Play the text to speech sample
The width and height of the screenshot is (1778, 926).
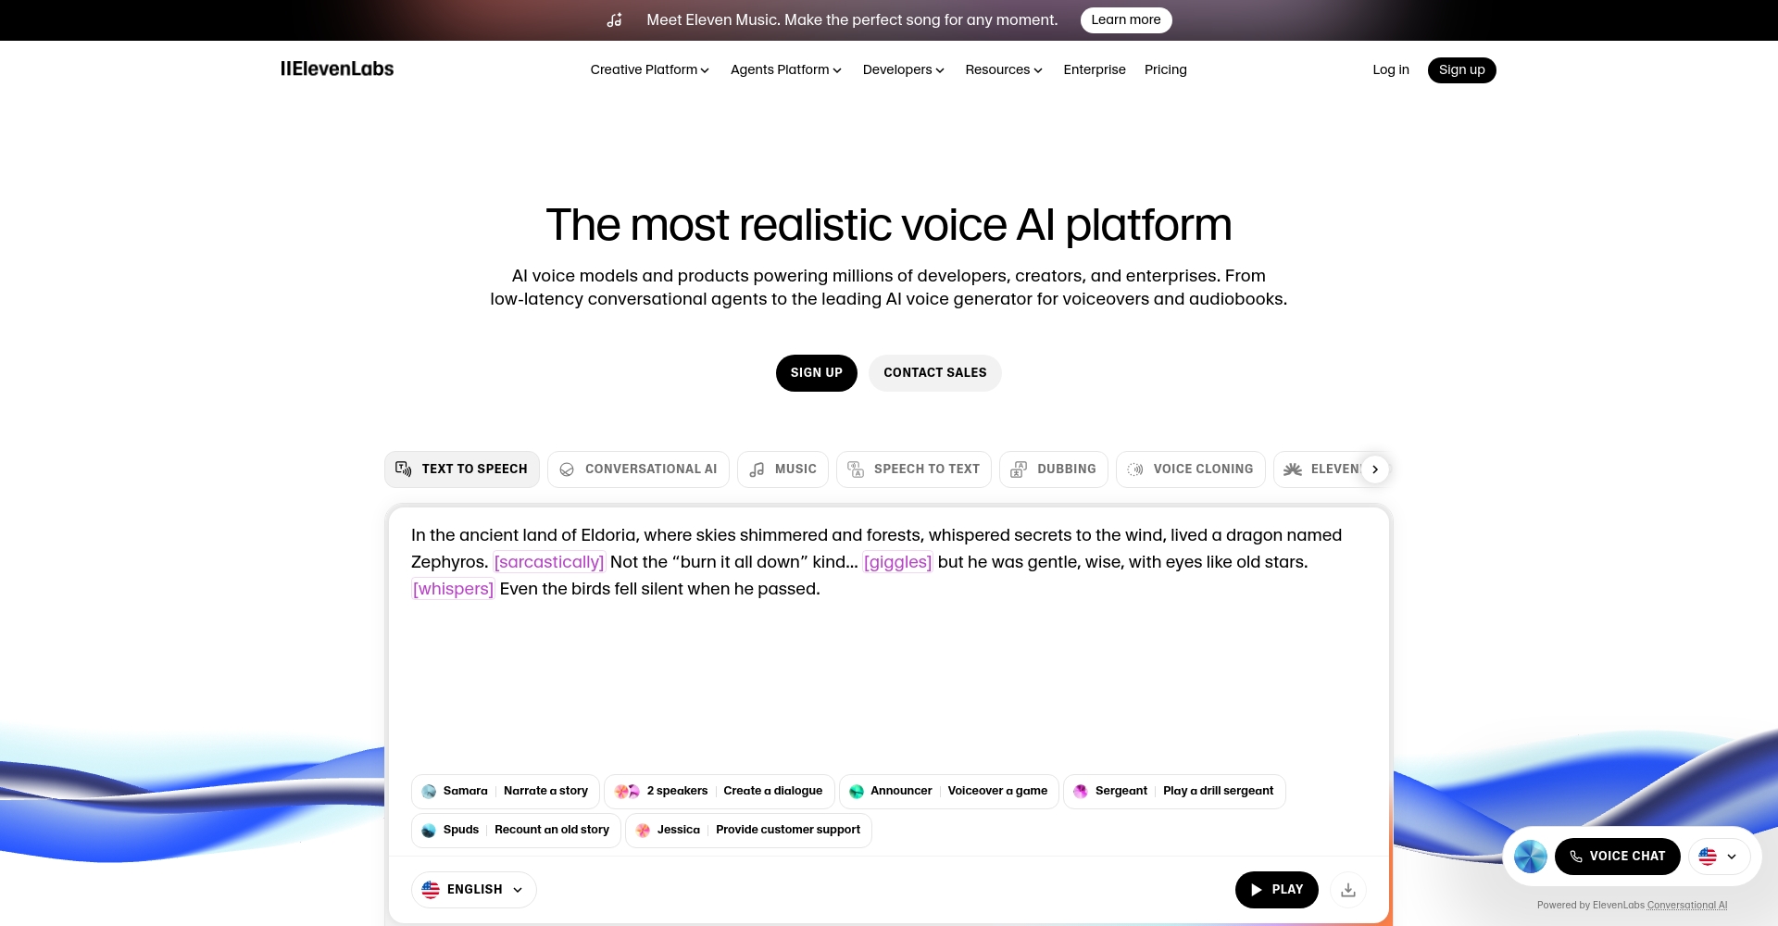click(1276, 890)
